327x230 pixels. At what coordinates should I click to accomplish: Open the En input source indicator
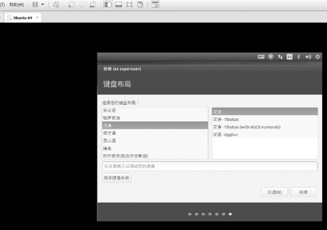point(289,57)
